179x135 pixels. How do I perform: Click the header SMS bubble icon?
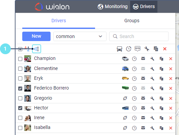[x=138, y=49]
